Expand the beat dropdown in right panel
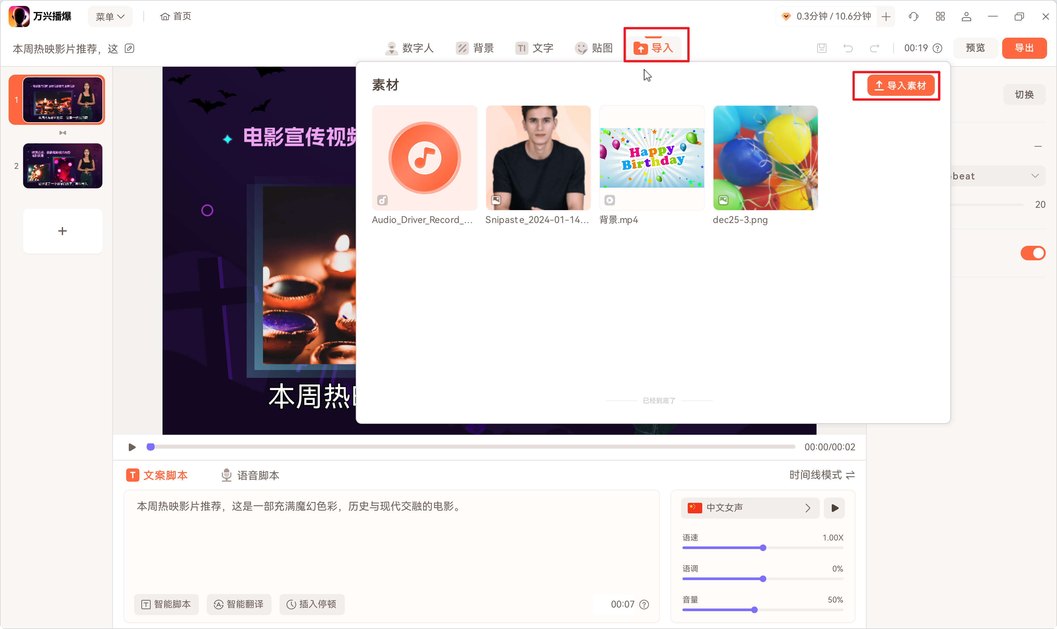The image size is (1057, 629). pos(1035,175)
